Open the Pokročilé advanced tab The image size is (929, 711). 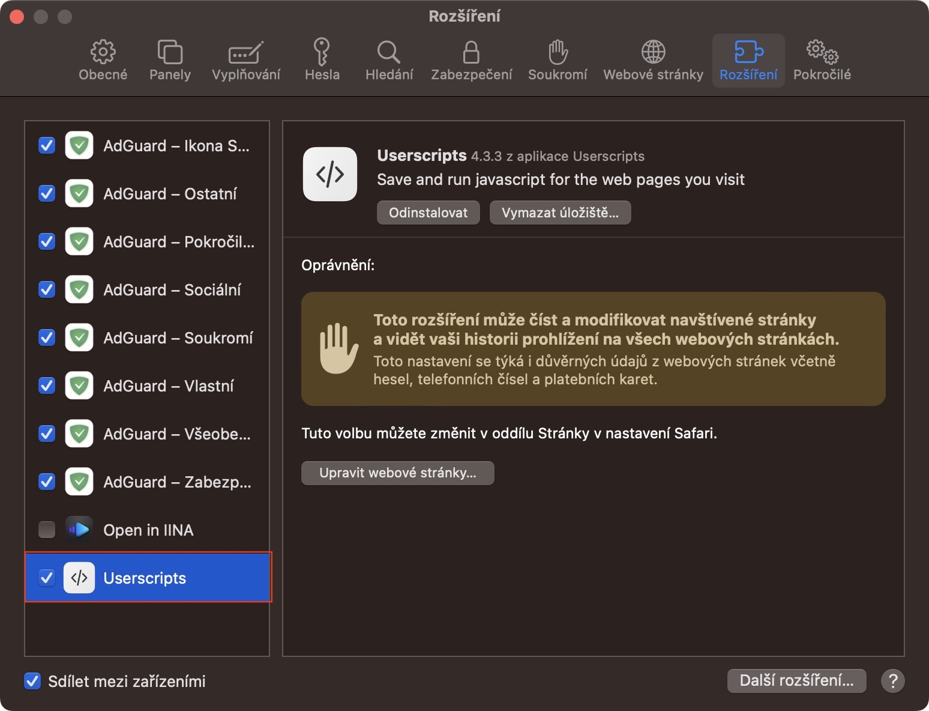pyautogui.click(x=822, y=60)
